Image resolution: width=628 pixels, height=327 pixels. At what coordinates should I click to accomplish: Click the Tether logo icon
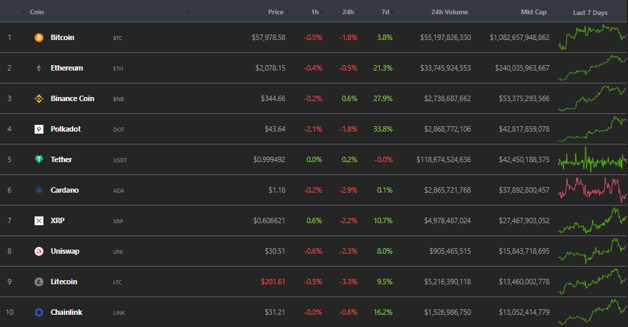(x=39, y=159)
